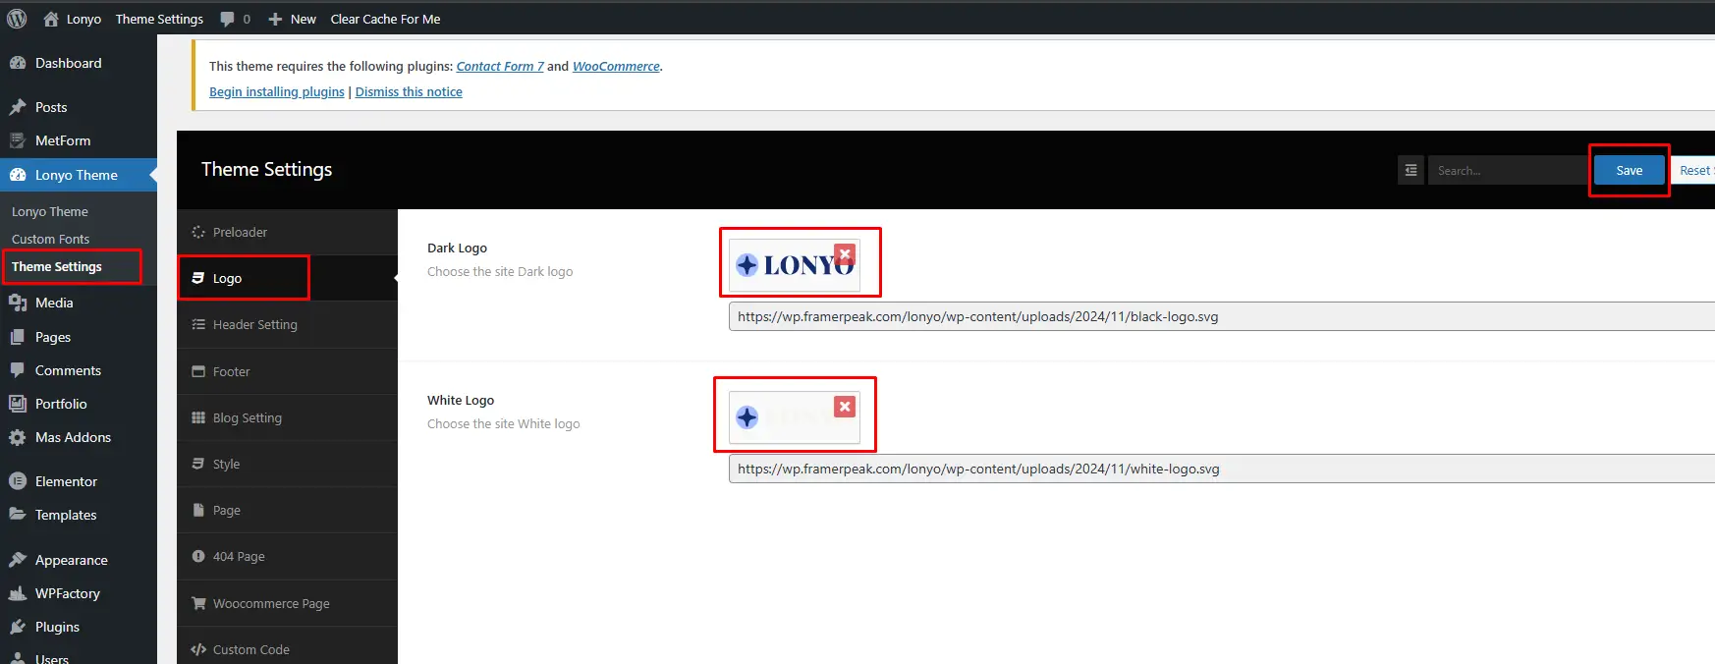Viewport: 1715px width, 664px height.
Task: Click the WordPress logo icon in admin bar
Action: pyautogui.click(x=17, y=19)
